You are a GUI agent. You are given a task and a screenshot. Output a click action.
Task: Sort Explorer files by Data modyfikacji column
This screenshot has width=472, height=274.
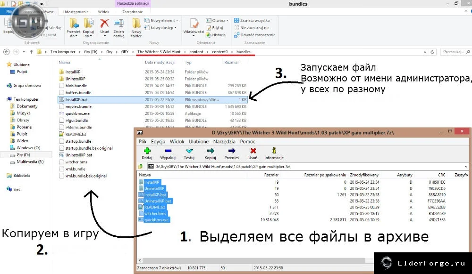(160, 62)
